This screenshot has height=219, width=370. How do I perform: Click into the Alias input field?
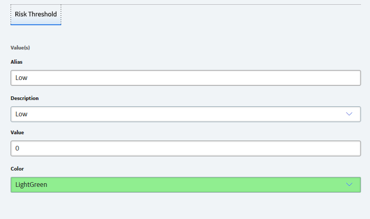click(x=186, y=78)
